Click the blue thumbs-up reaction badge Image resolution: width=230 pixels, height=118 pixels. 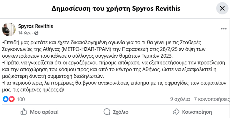pos(6,99)
